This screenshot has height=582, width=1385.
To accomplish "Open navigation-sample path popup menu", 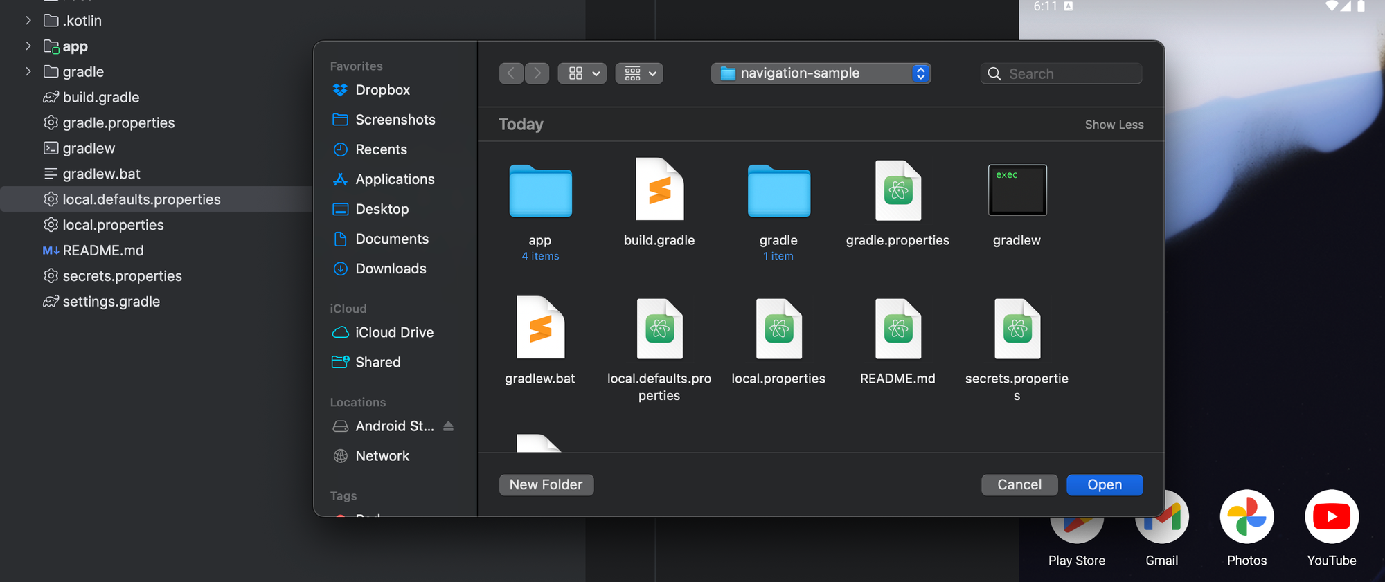I will pyautogui.click(x=821, y=73).
